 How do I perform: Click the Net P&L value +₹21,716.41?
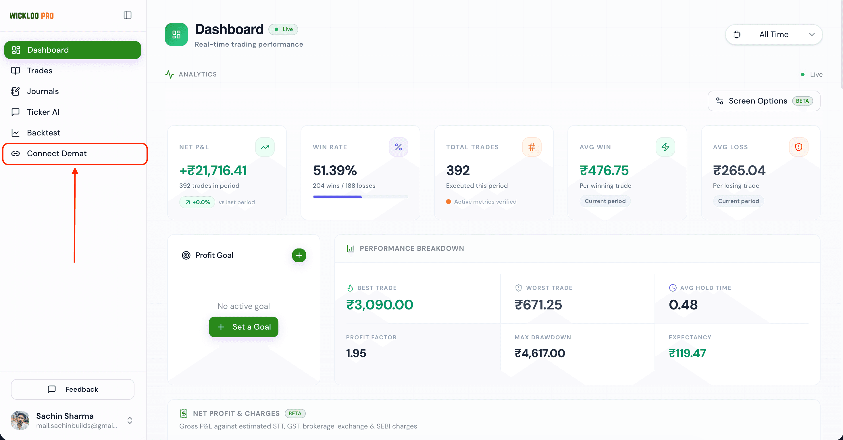(213, 170)
